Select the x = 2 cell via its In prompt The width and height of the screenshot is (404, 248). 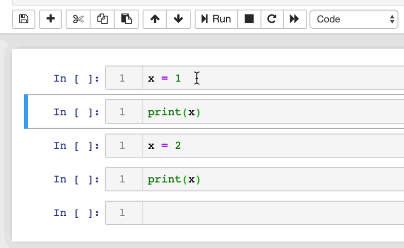tap(76, 146)
